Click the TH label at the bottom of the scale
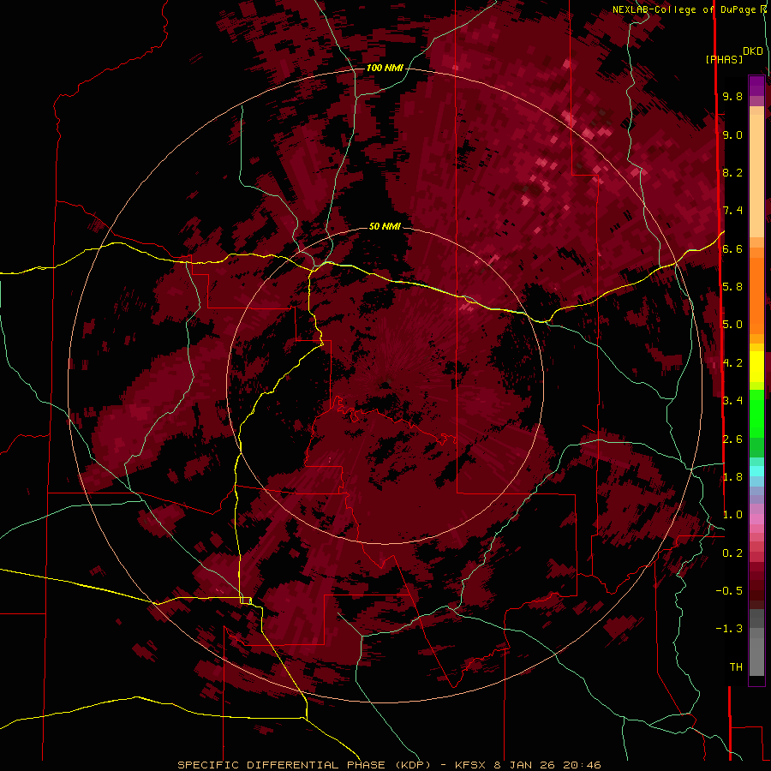The height and width of the screenshot is (771, 771). coord(736,667)
